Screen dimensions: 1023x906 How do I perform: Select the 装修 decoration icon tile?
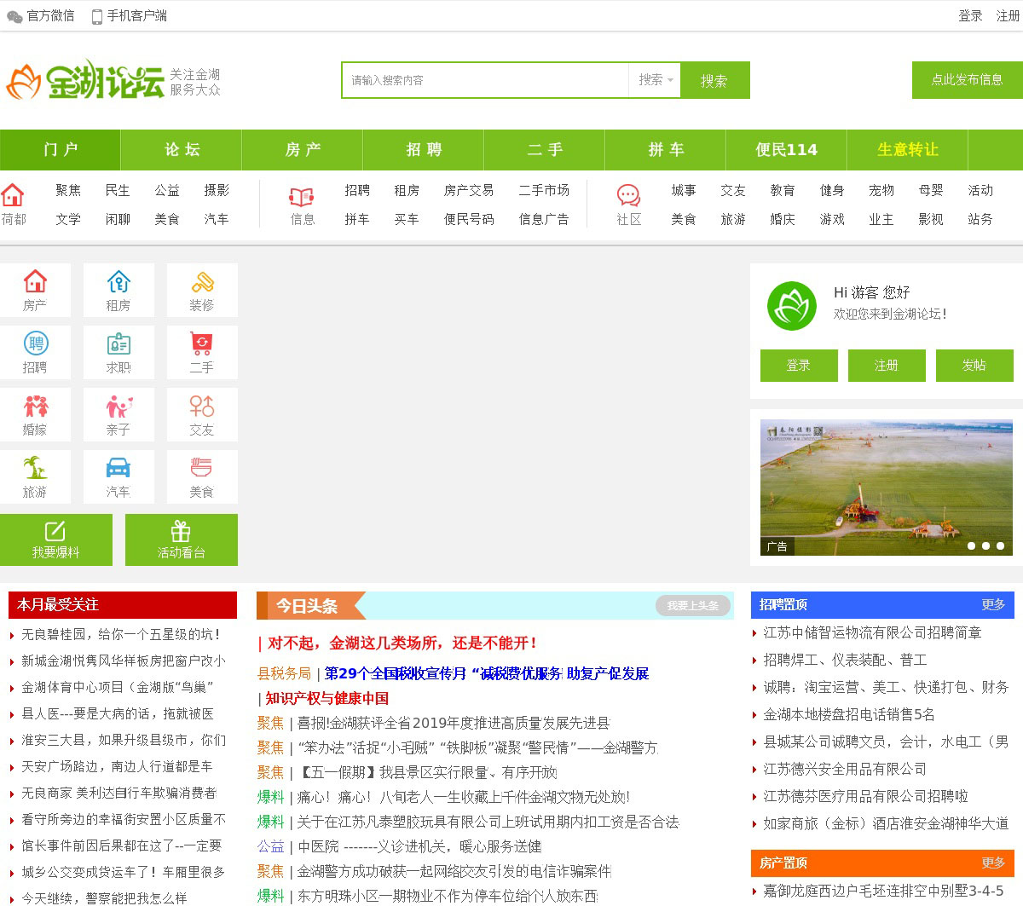[x=202, y=291]
